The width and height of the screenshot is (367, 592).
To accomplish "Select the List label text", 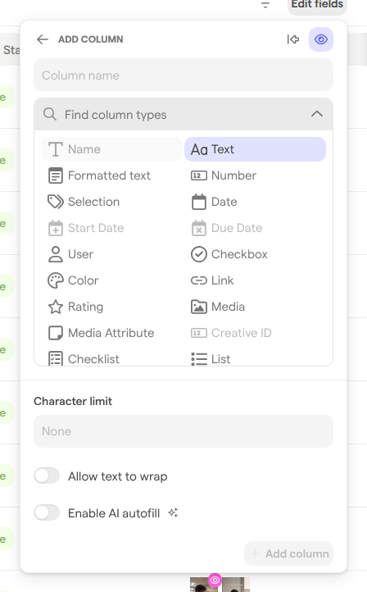I will (x=221, y=359).
